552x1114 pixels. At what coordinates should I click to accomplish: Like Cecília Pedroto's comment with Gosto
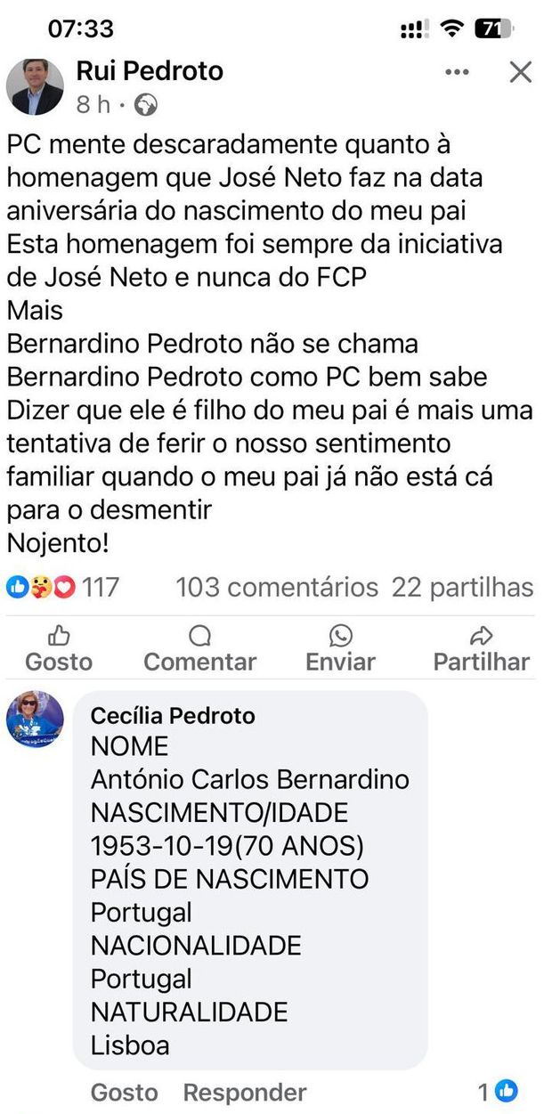(124, 1093)
